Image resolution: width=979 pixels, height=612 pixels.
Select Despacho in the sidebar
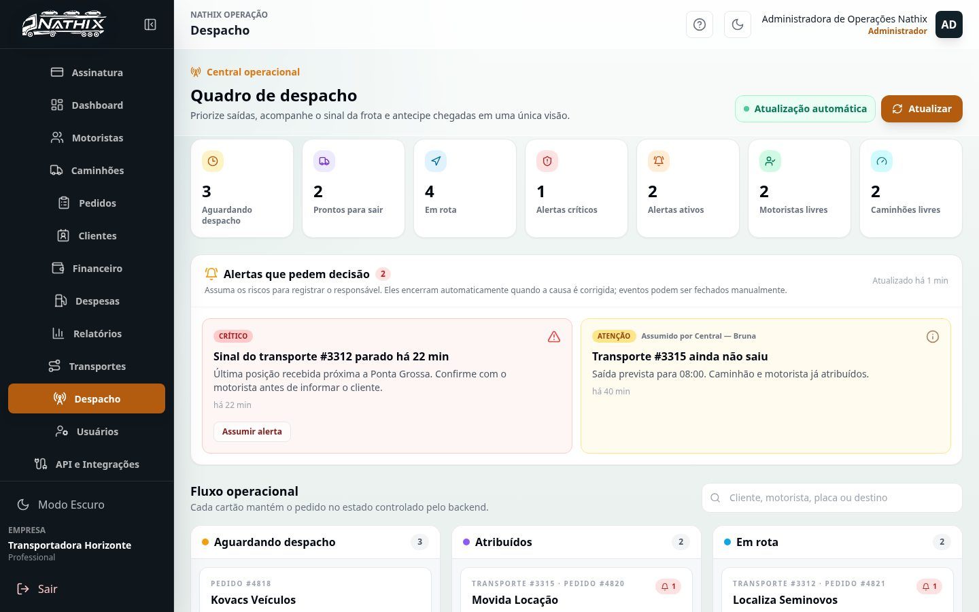pos(87,398)
